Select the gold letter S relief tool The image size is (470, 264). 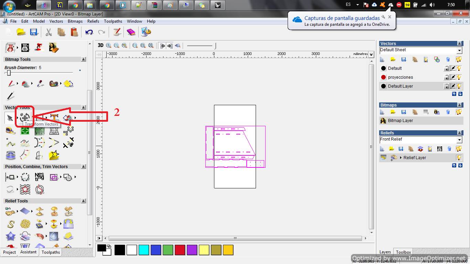coord(10,224)
